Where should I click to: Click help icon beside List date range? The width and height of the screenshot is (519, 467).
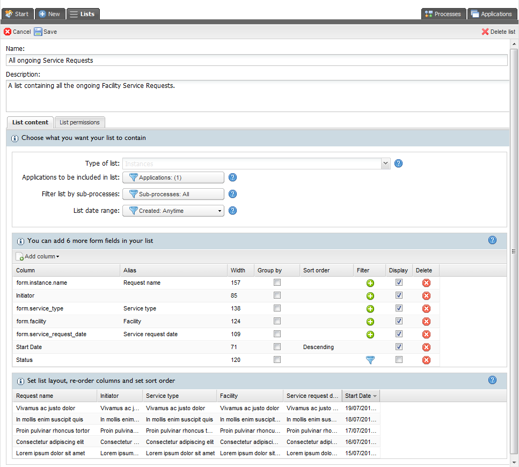coord(232,211)
